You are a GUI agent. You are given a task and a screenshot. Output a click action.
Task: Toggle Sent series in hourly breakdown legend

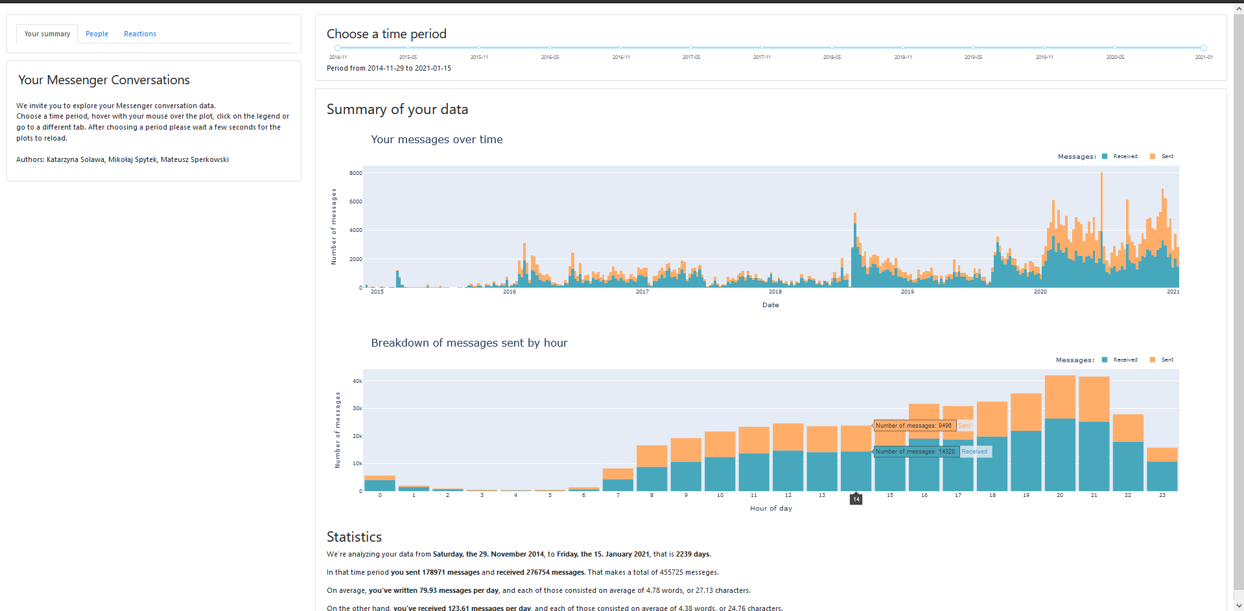point(1162,360)
